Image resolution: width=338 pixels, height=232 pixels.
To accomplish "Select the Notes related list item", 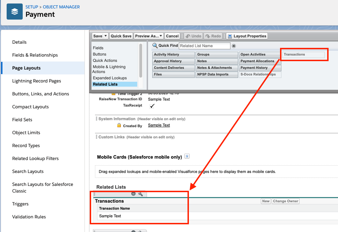I will click(x=216, y=61).
